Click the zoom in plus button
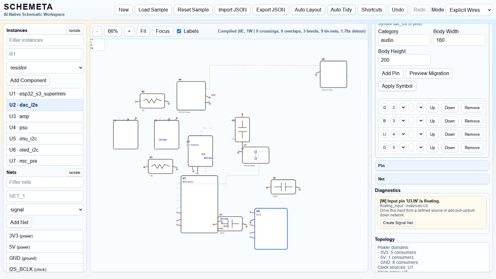 (x=129, y=31)
